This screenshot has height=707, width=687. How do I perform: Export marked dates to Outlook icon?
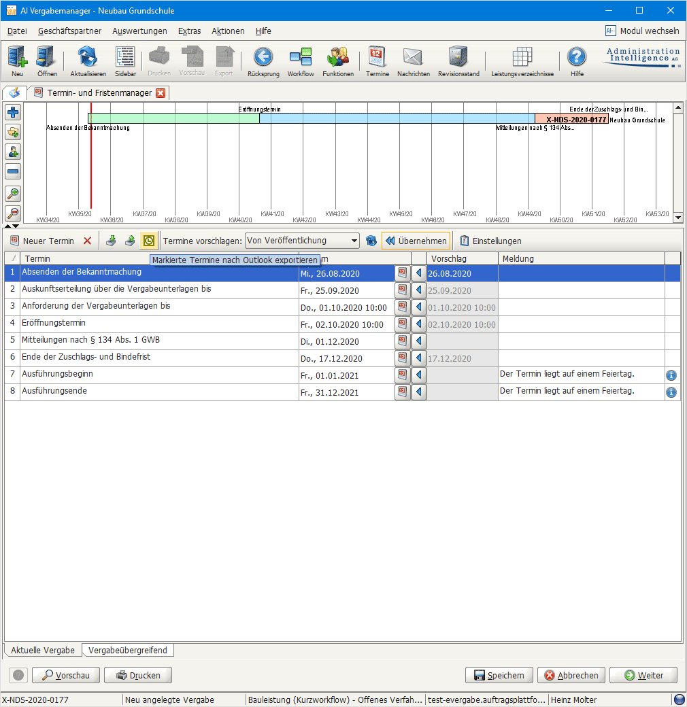pyautogui.click(x=148, y=241)
